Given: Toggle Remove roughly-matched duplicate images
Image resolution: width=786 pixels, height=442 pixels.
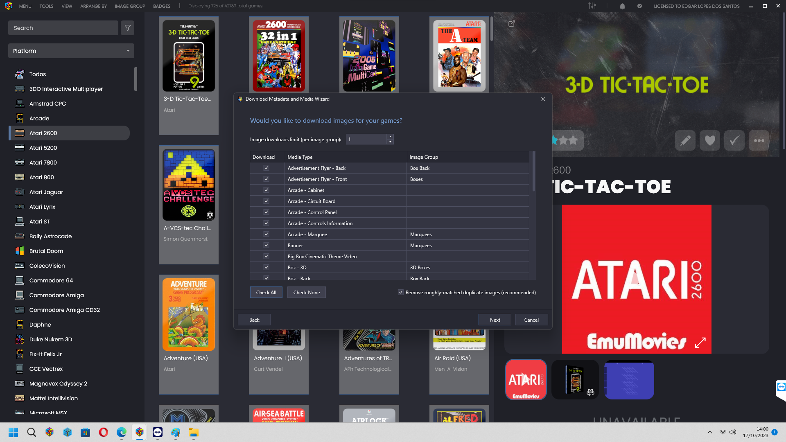Looking at the screenshot, I should [401, 292].
